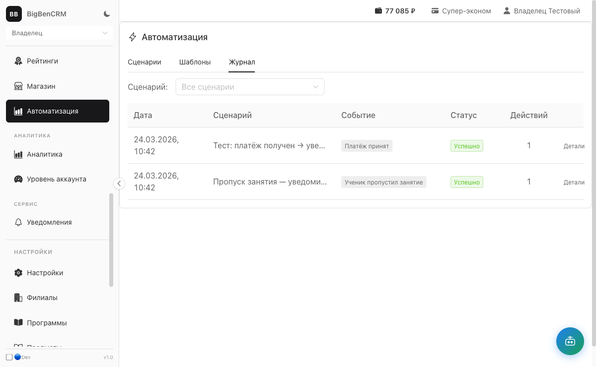596x367 pixels.
Task: Click the wallet balance 77 085 ₽
Action: (x=395, y=11)
